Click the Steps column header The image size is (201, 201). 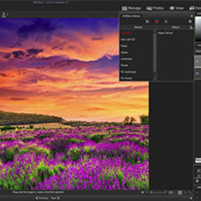(x=176, y=27)
